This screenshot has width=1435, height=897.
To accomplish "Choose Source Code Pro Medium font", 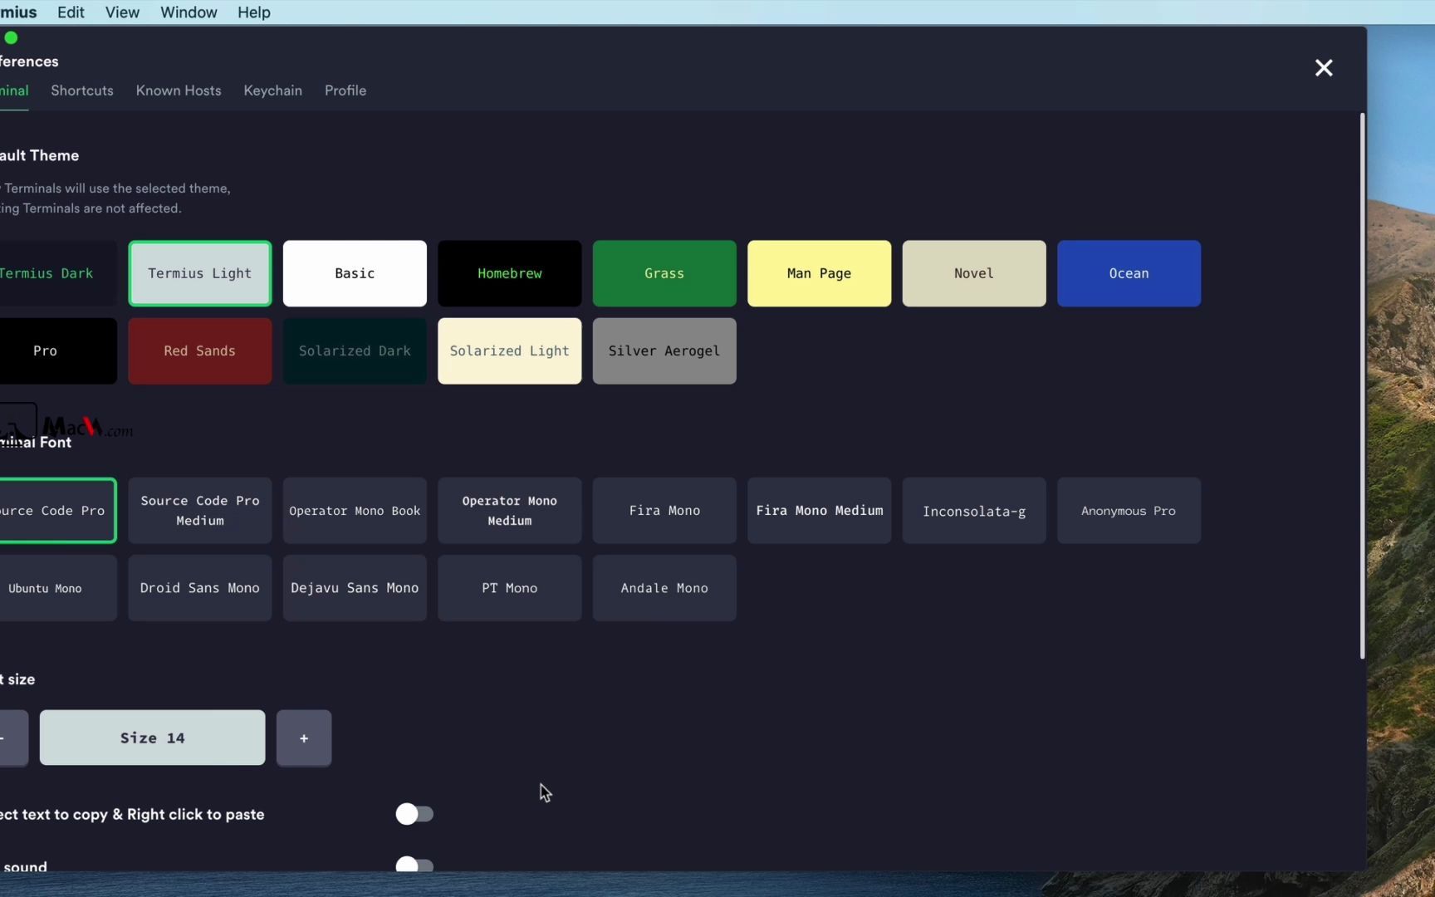I will 200,511.
